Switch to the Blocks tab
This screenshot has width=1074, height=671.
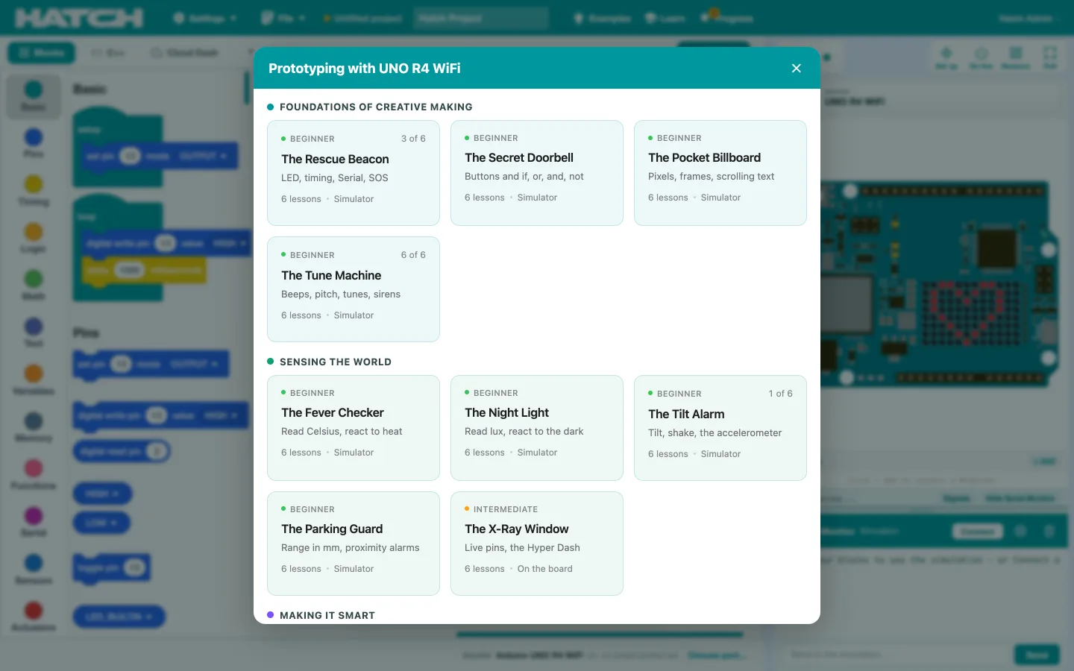41,53
